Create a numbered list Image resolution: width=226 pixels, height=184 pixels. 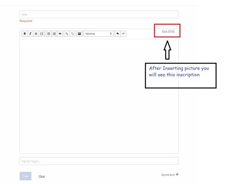54,34
